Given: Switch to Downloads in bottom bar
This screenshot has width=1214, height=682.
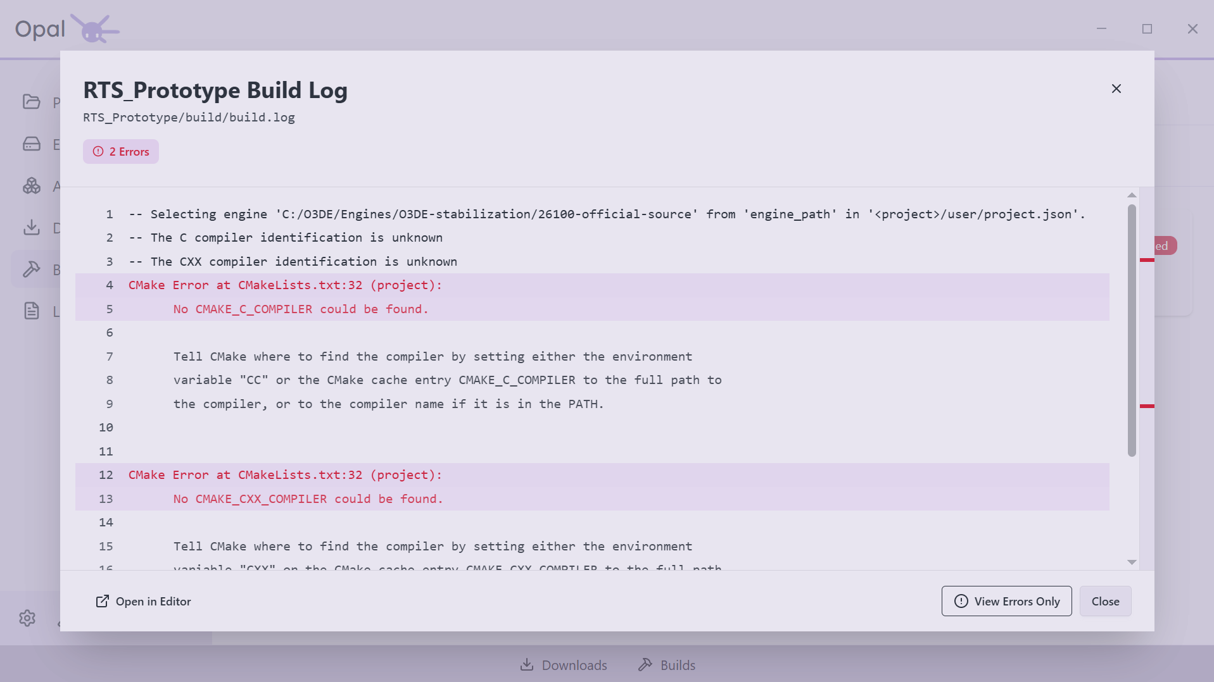Looking at the screenshot, I should click(564, 666).
